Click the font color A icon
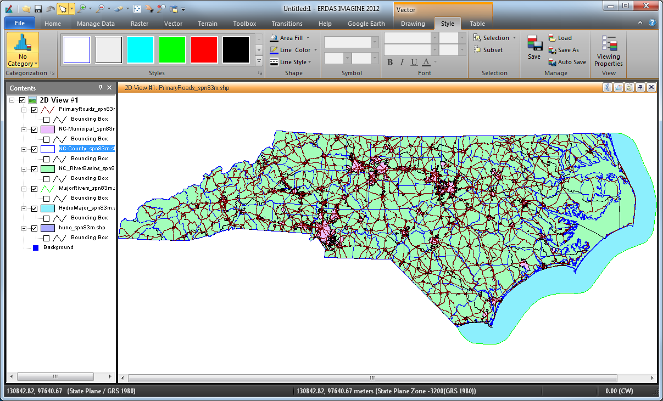The image size is (663, 401). tap(426, 62)
